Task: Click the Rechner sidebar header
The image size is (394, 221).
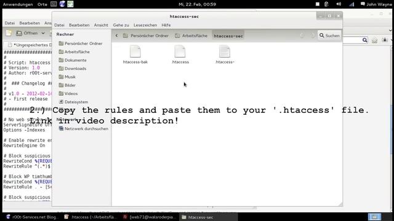Action: click(65, 34)
